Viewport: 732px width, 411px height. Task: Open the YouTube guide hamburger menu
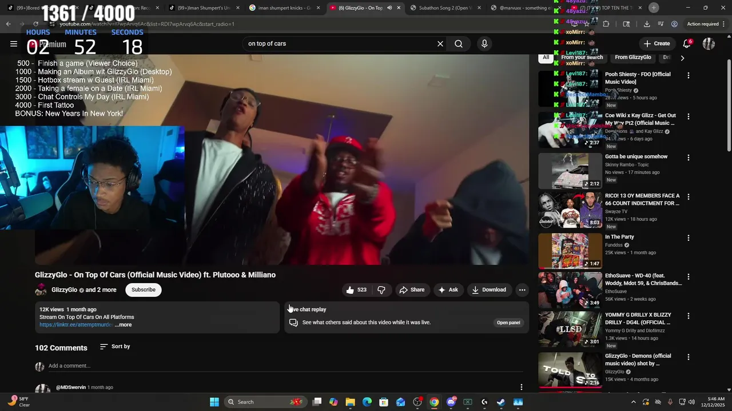(x=14, y=43)
